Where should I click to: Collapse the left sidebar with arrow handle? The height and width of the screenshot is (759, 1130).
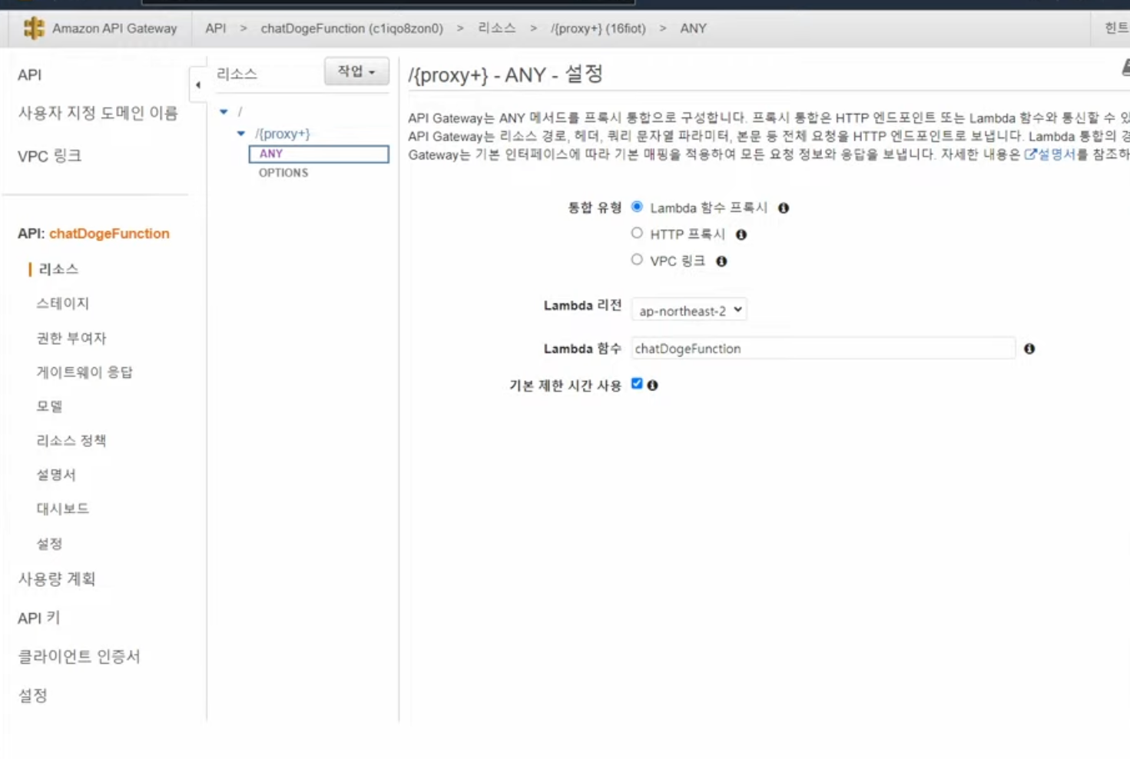tap(198, 85)
